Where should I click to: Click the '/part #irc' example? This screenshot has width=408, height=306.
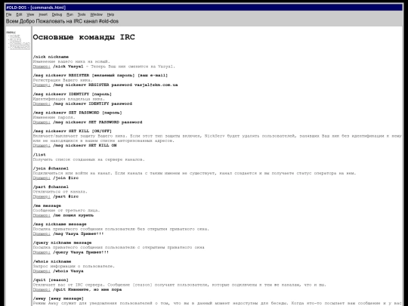pyautogui.click(x=66, y=196)
